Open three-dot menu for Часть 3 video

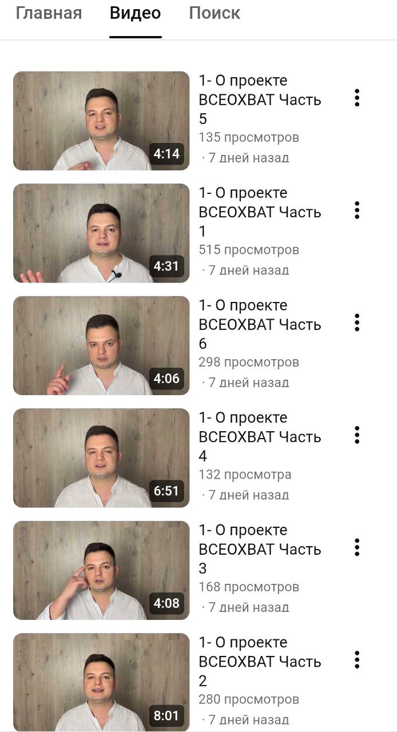[x=357, y=547]
